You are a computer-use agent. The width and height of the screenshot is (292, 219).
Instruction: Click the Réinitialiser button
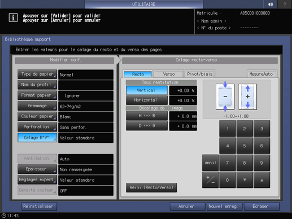pos(39,207)
